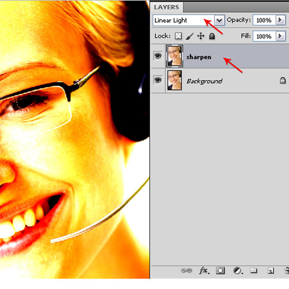The height and width of the screenshot is (289, 289).
Task: Toggle lock image pixels brush icon
Action: [x=190, y=36]
